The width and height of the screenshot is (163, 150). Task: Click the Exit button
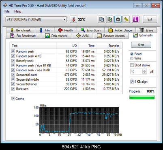pyautogui.click(x=150, y=20)
